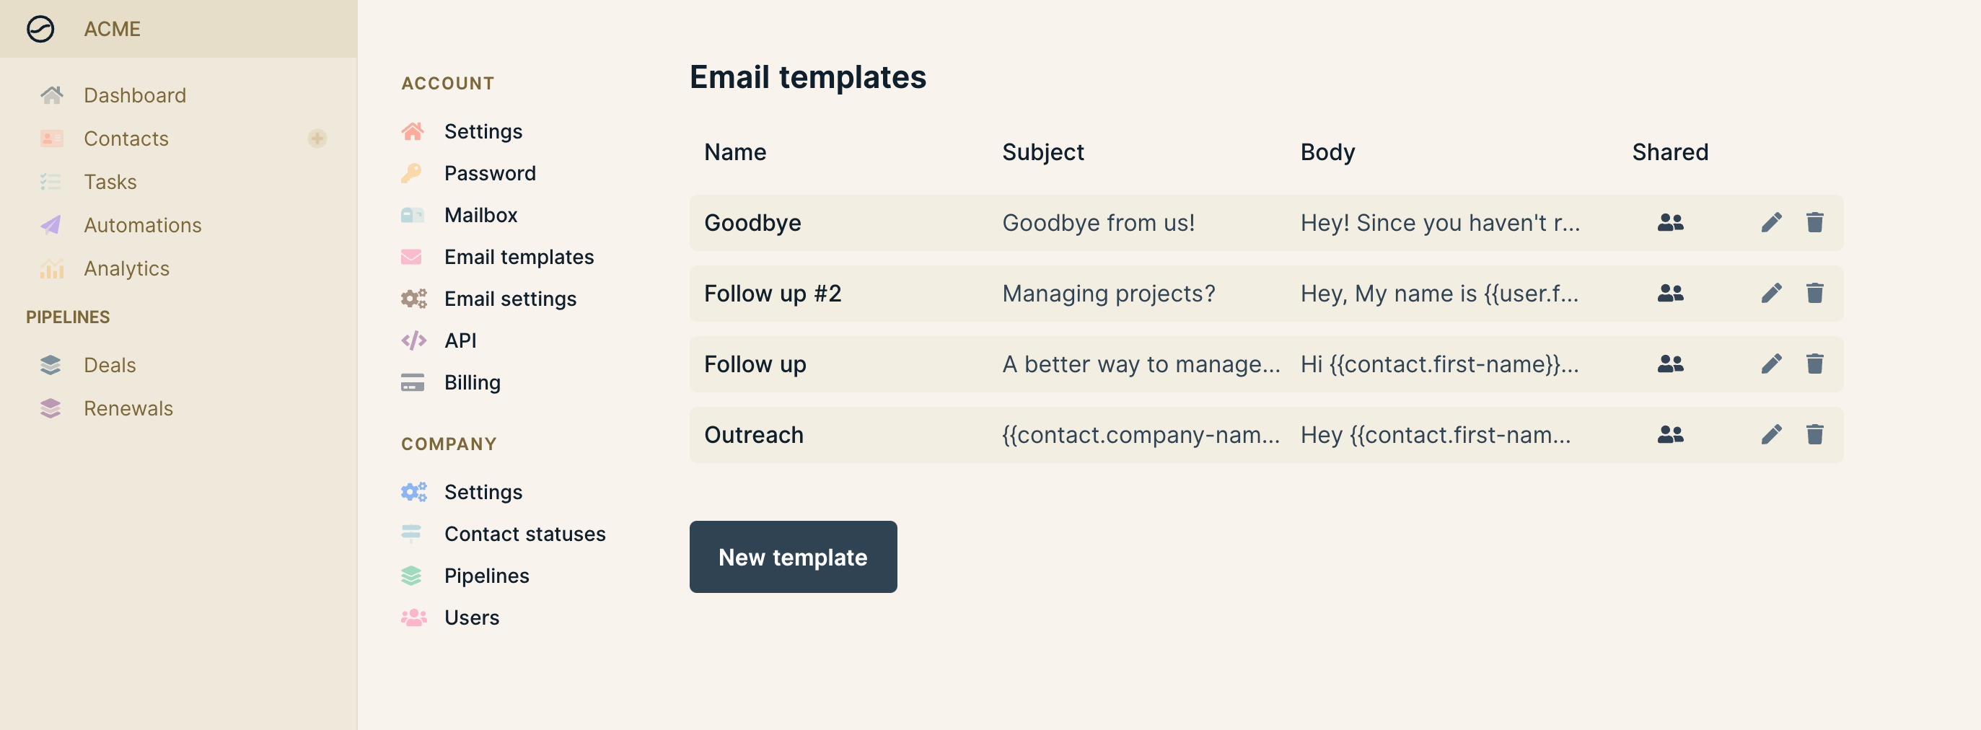Open Analytics from the sidebar
The image size is (1981, 730).
coord(127,268)
